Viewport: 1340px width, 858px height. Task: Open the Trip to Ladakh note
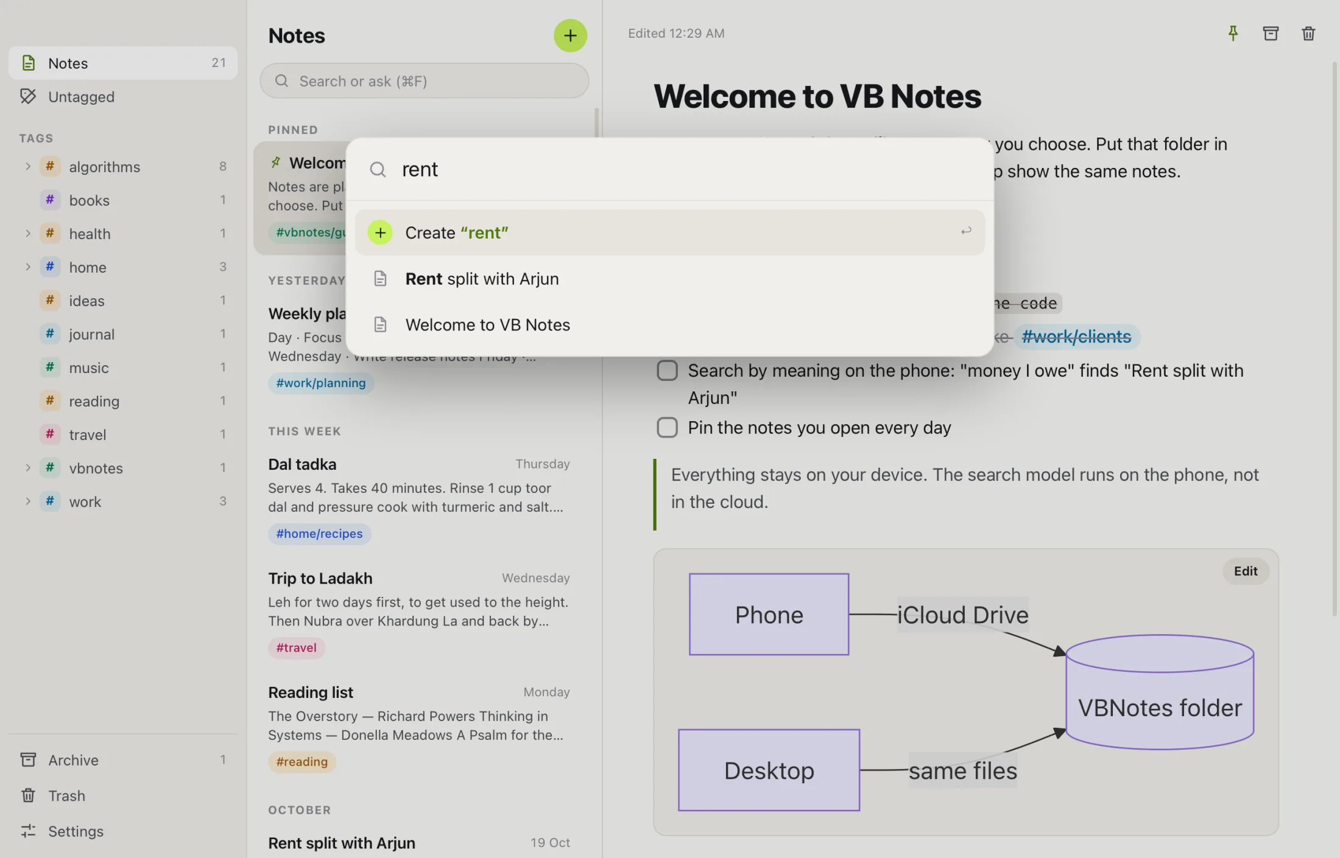point(419,613)
